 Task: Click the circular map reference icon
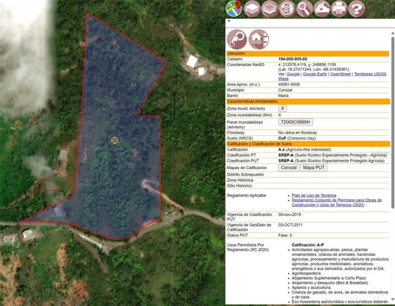click(x=287, y=9)
